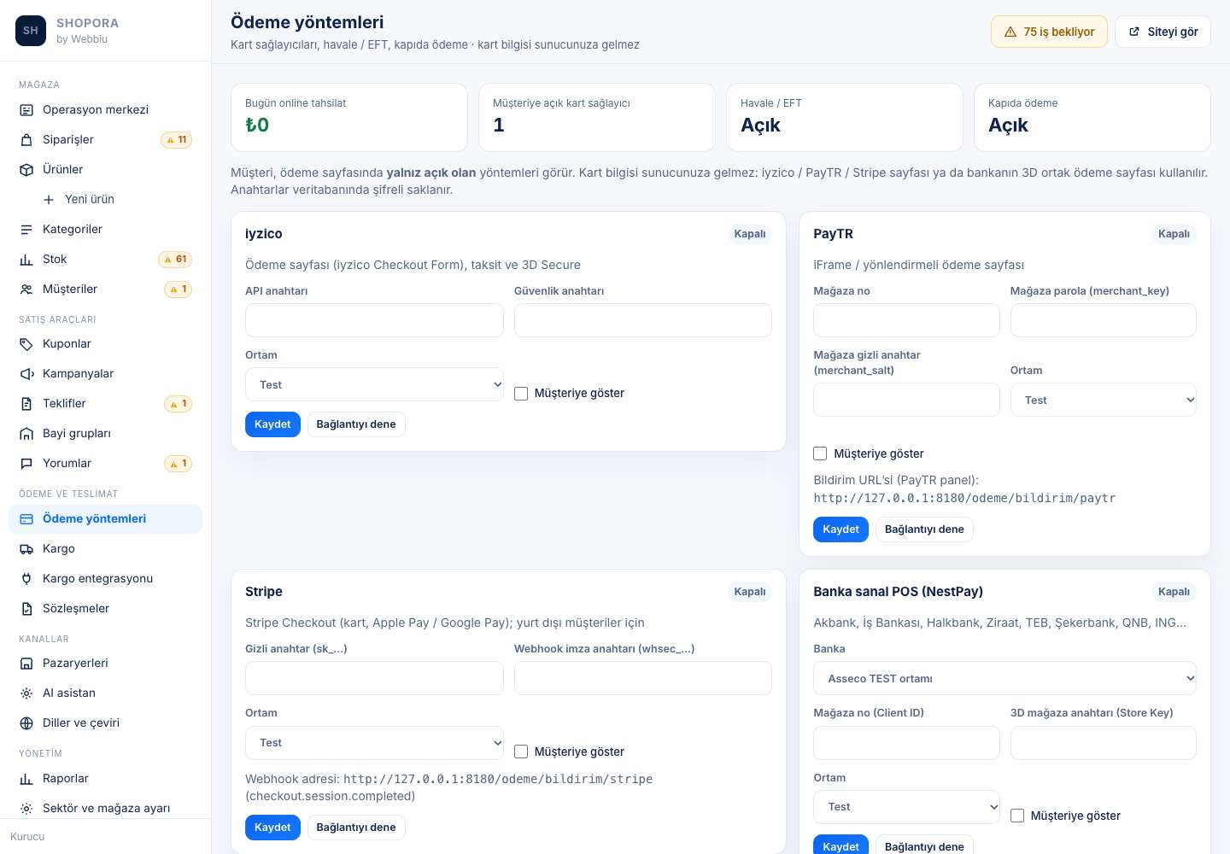Image resolution: width=1230 pixels, height=854 pixels.
Task: Select Sektör ve mağaza ayarı menu item
Action: coord(105,809)
